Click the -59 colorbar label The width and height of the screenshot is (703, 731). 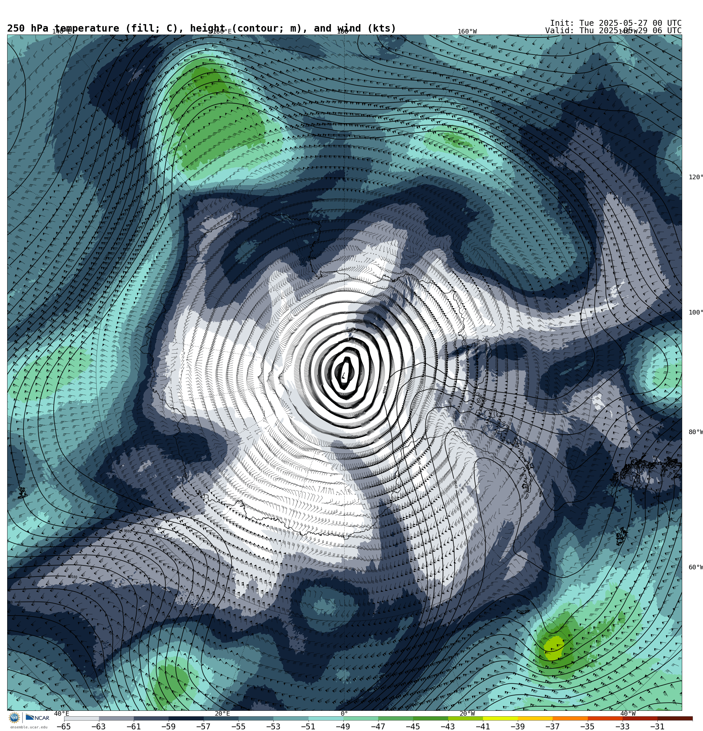pyautogui.click(x=168, y=726)
